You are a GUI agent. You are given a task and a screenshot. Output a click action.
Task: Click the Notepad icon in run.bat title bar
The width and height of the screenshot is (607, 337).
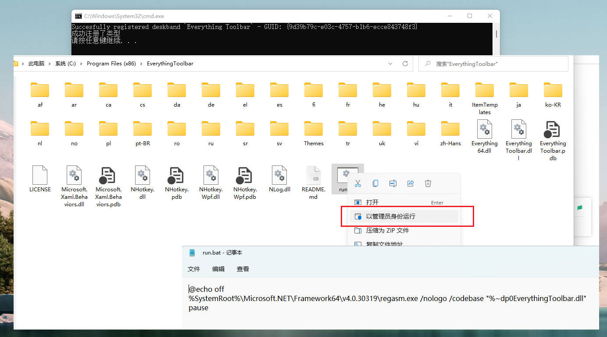(x=192, y=252)
